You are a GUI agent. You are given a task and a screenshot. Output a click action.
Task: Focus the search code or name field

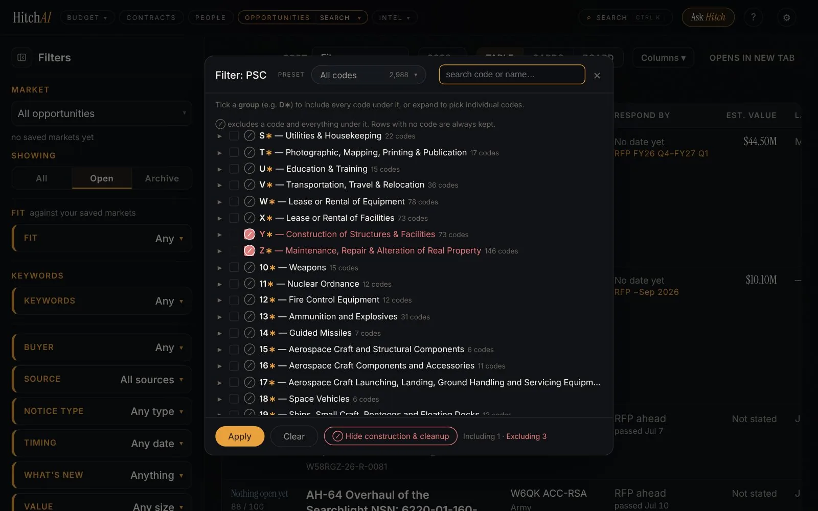(512, 74)
